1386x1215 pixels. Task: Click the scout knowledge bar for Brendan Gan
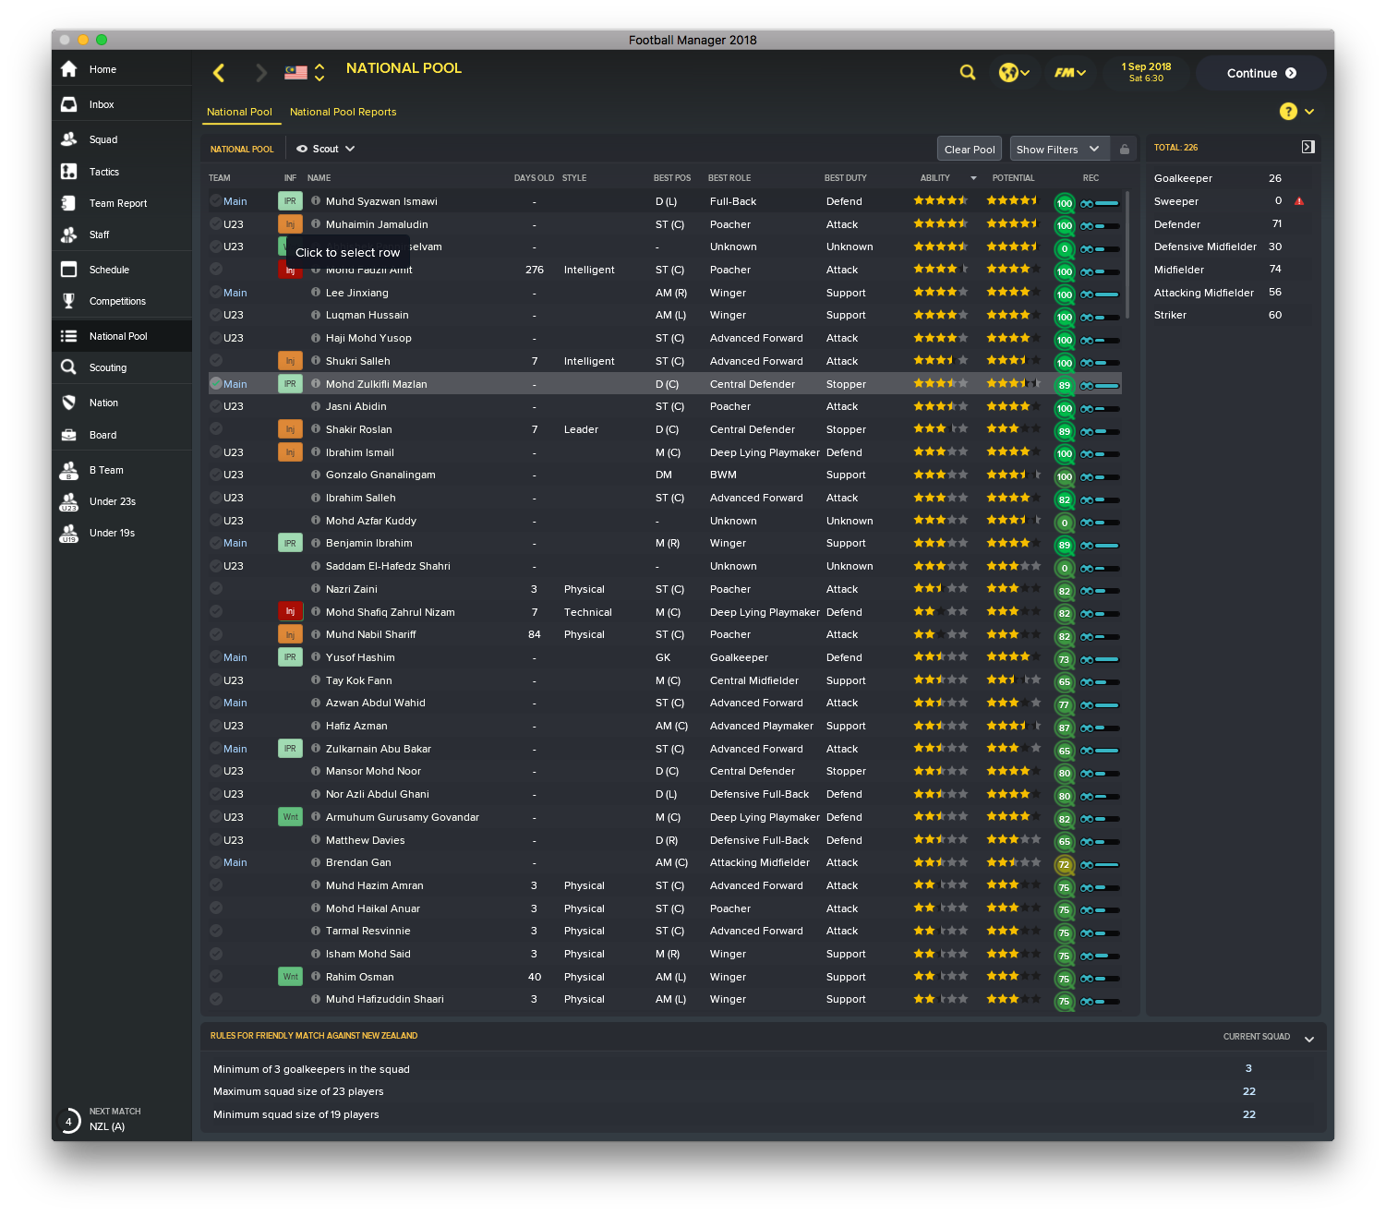click(1107, 865)
